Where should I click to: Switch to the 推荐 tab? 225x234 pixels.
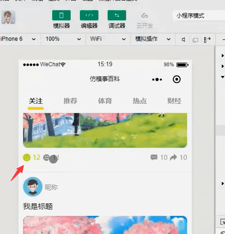[x=70, y=101]
